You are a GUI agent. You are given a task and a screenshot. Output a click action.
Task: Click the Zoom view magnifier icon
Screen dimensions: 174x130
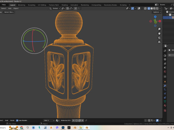pyautogui.click(x=159, y=29)
